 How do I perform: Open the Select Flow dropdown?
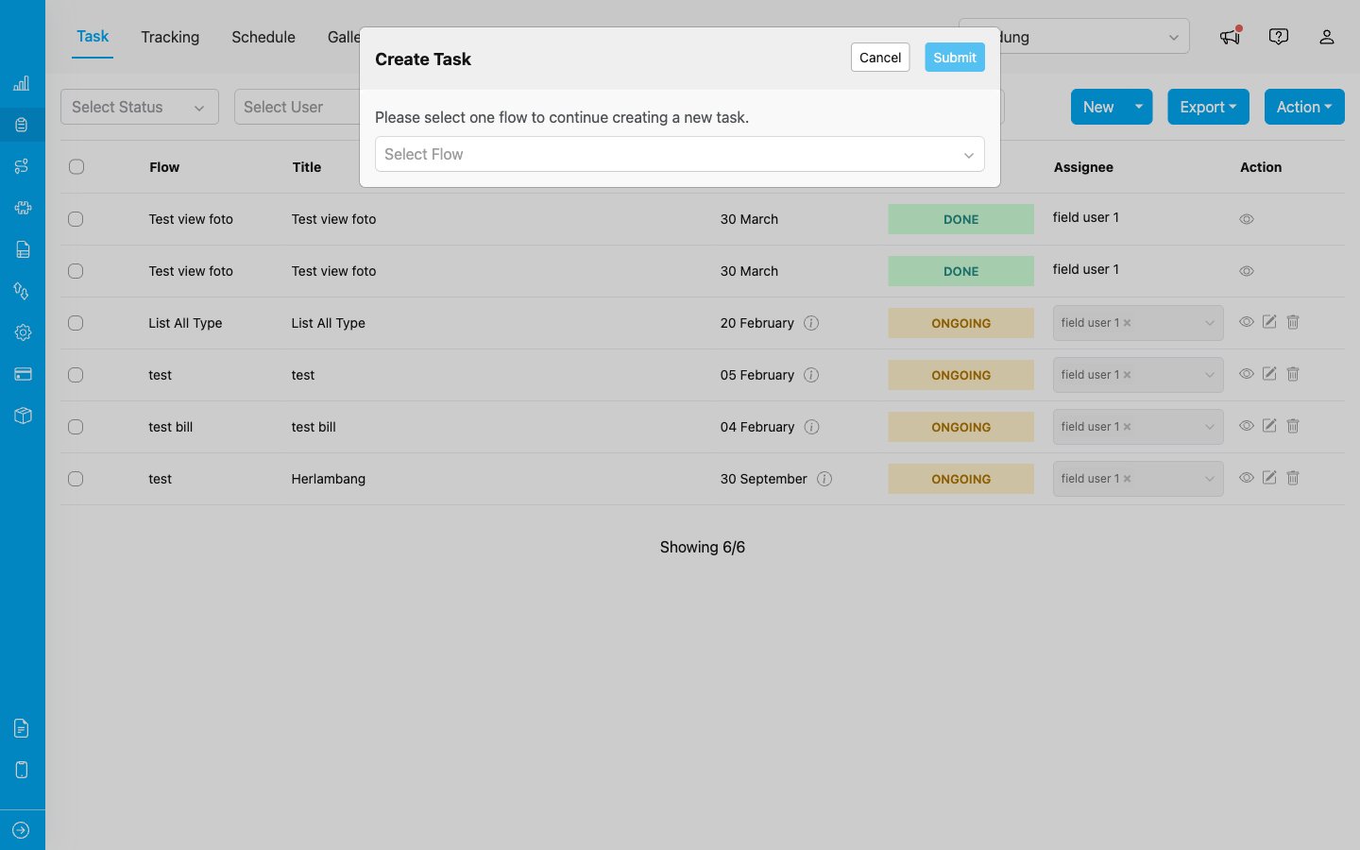pos(680,154)
